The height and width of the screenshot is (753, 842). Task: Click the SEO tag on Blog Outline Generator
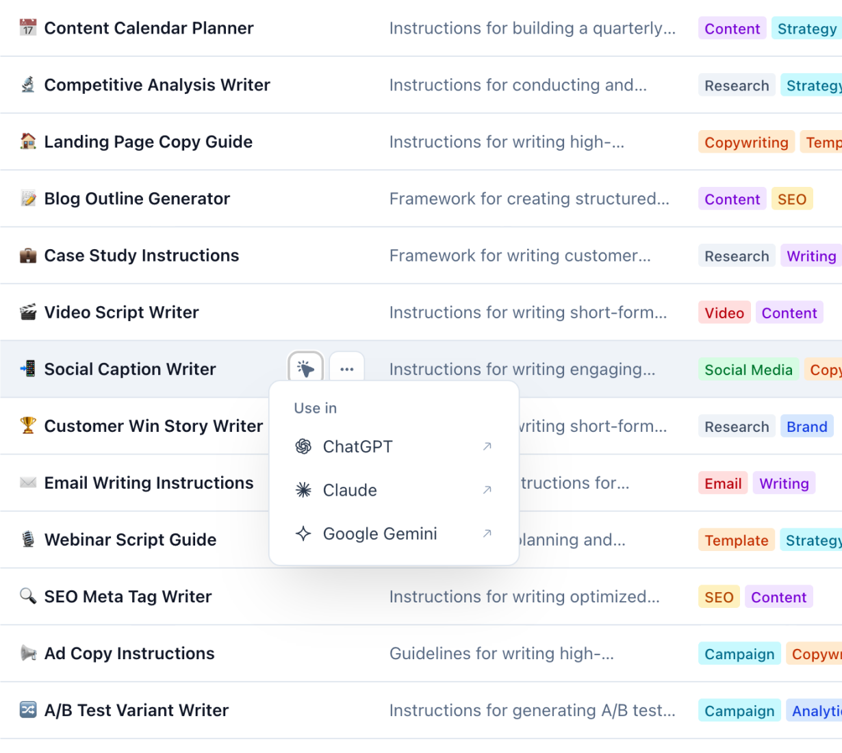coord(792,199)
